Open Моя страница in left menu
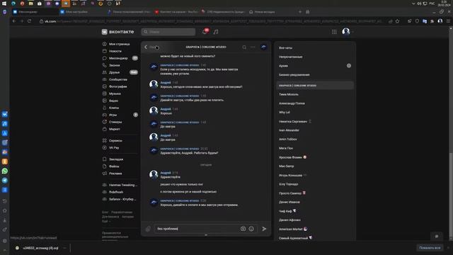 120,44
